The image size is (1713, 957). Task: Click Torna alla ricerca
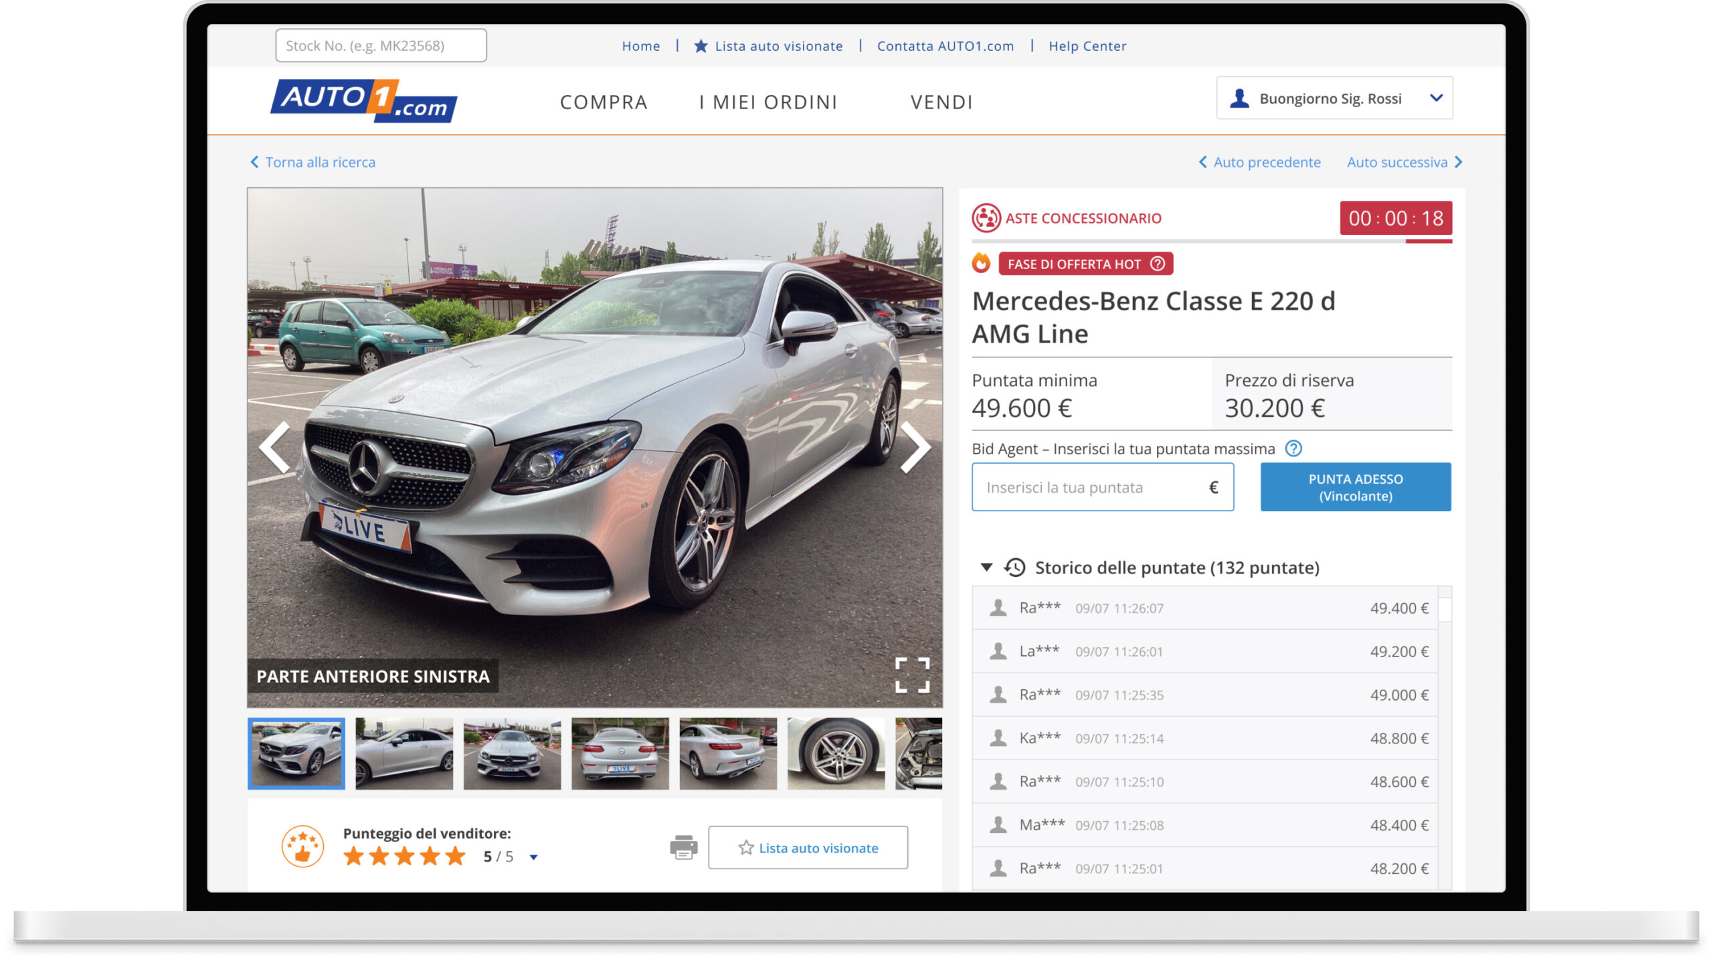312,162
